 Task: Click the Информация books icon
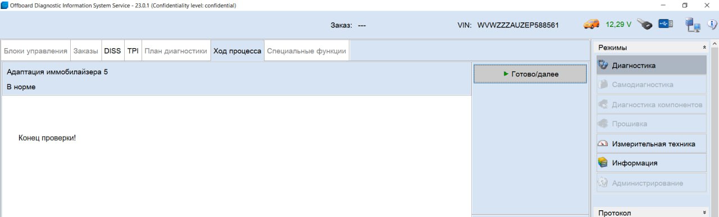(603, 163)
